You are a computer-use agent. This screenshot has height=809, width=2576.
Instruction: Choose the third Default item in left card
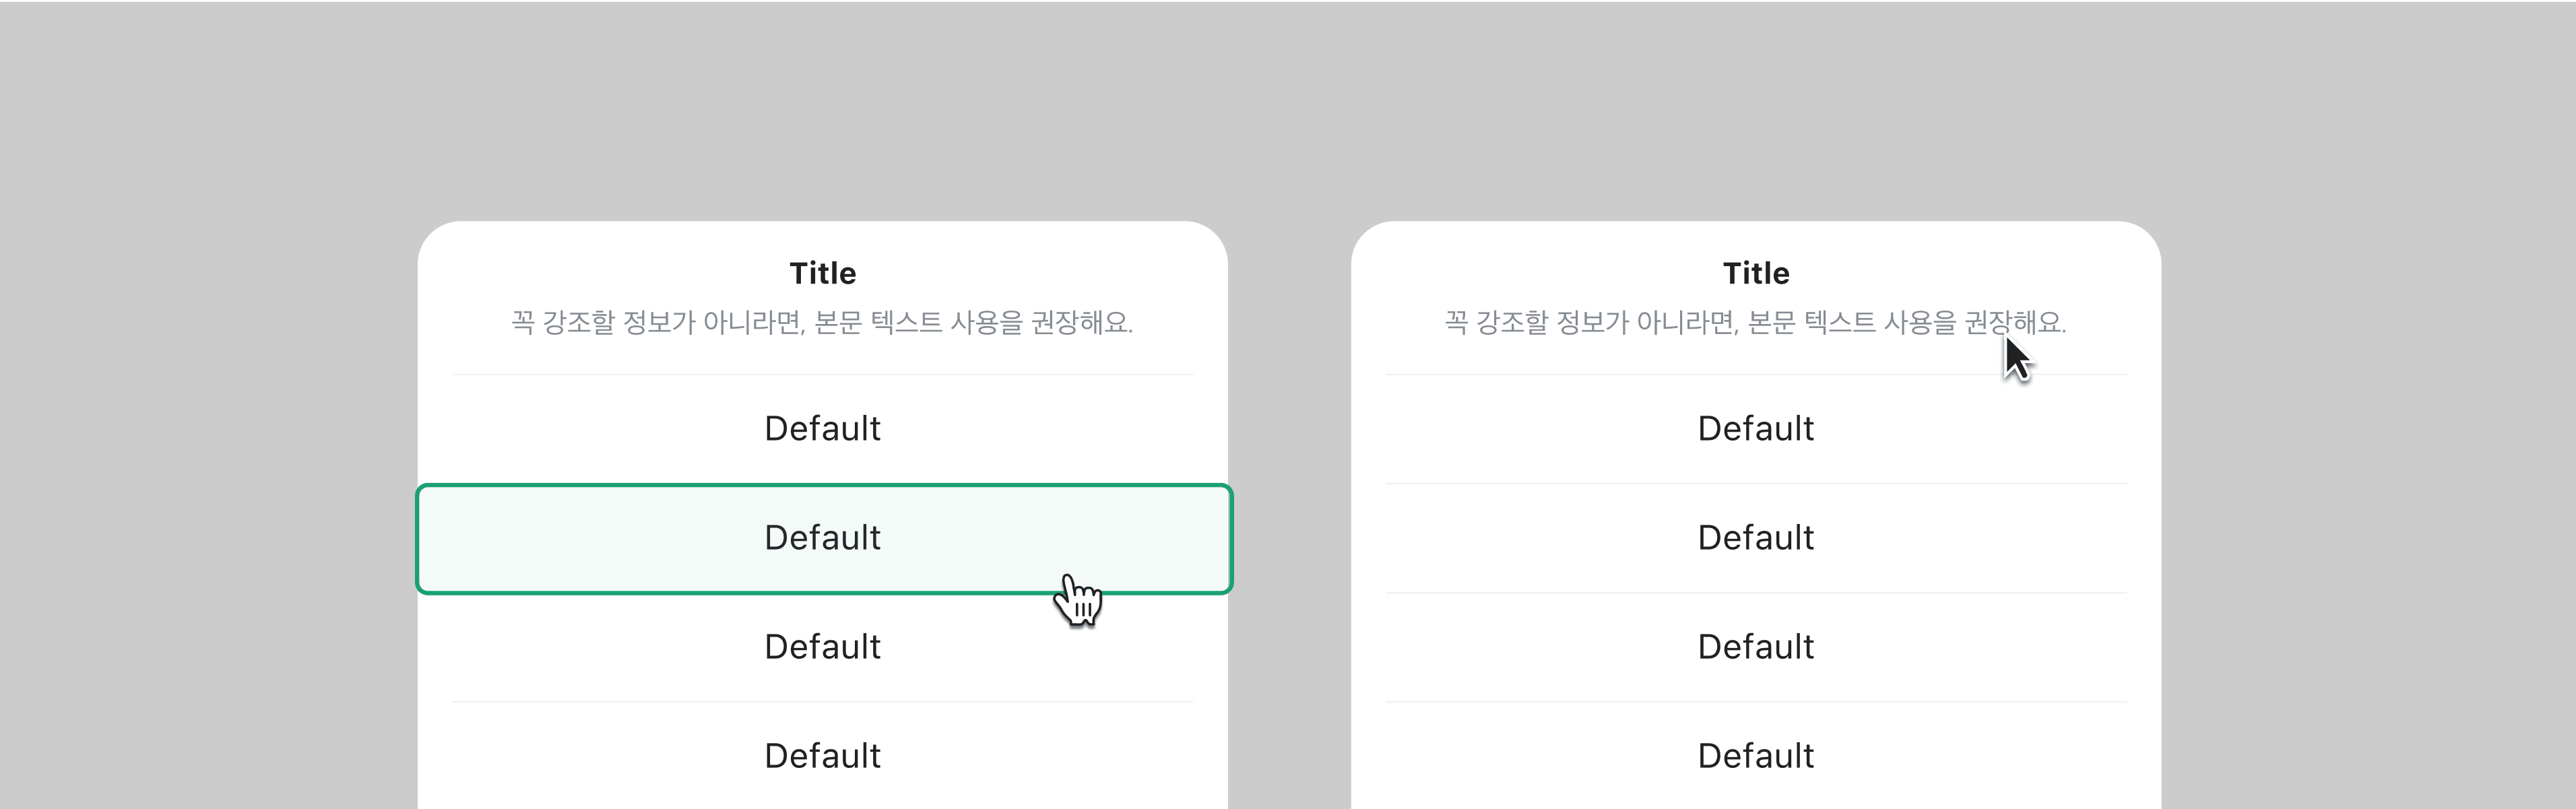tap(822, 647)
